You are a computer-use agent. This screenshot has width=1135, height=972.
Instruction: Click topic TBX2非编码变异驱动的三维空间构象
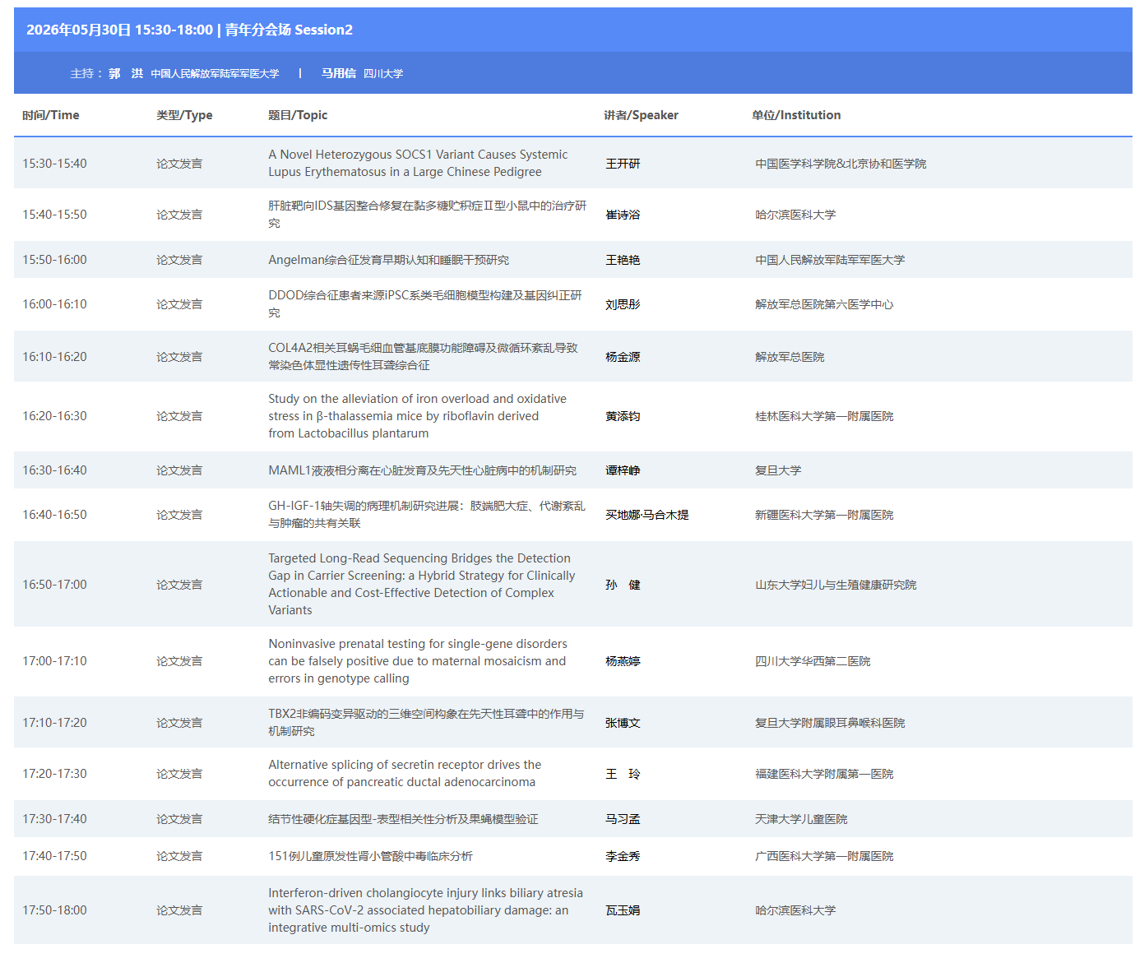click(x=426, y=722)
